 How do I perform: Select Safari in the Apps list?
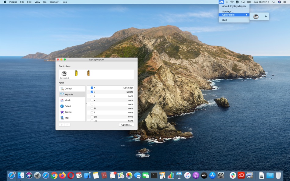click(68, 106)
